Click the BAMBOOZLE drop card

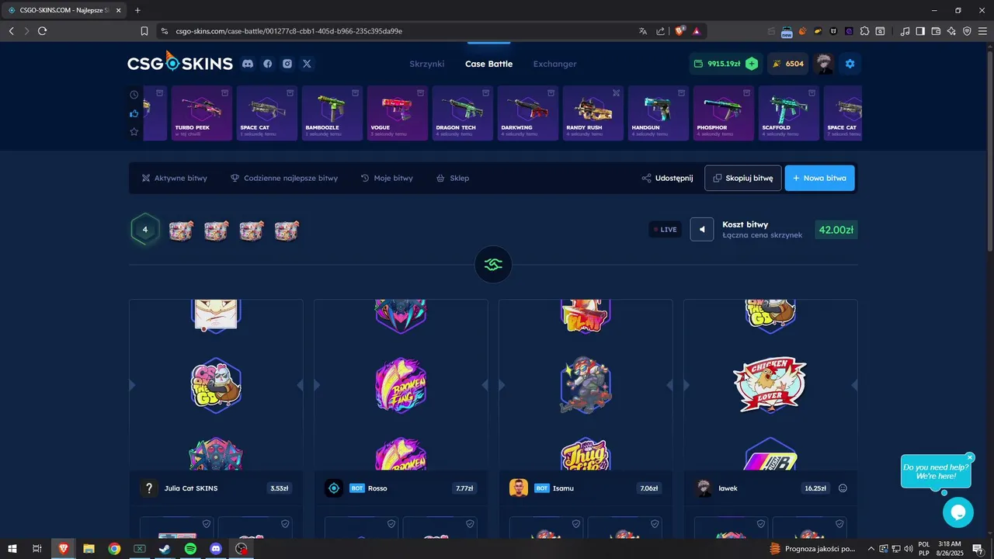point(332,113)
